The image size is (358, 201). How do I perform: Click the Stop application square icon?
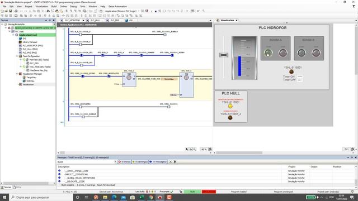(156, 11)
